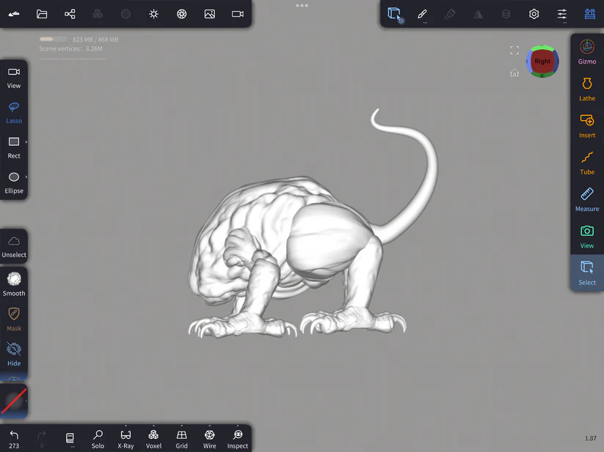Choose the Select tool in right toolbar

click(587, 273)
